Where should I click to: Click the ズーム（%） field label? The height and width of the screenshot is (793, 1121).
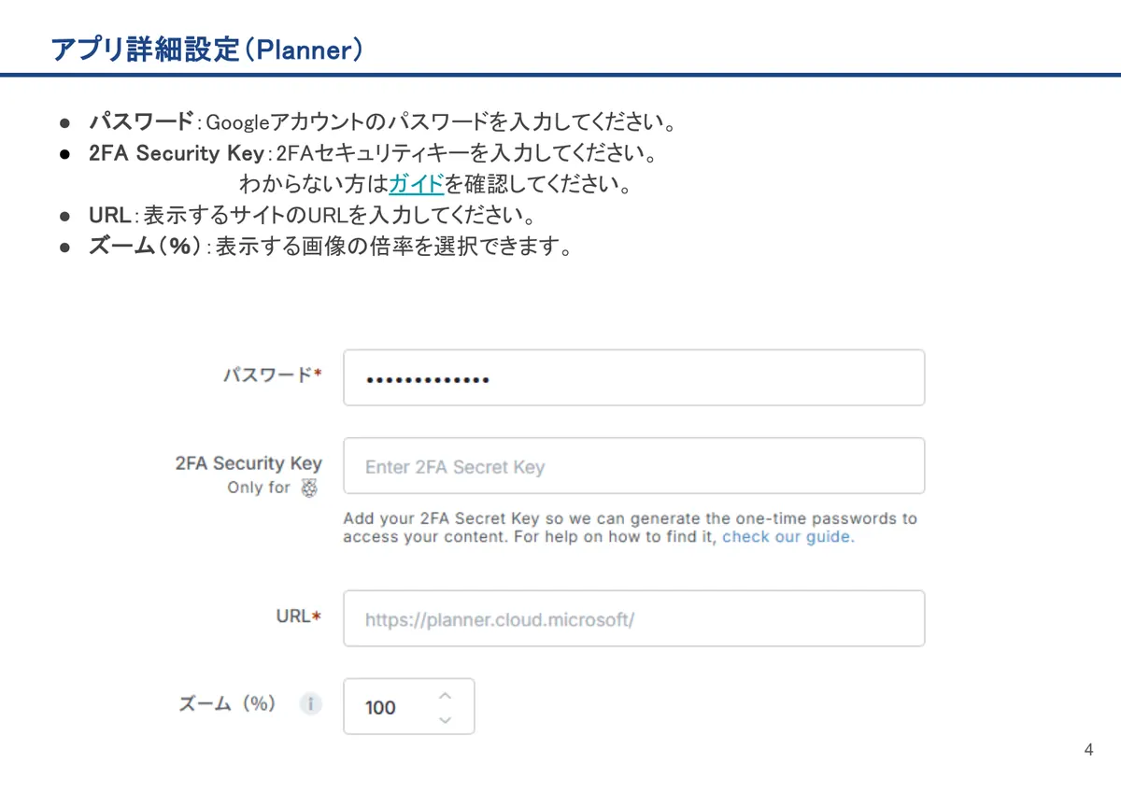click(227, 704)
